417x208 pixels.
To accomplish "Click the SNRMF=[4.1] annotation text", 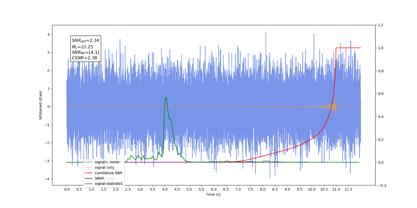I will coord(85,53).
